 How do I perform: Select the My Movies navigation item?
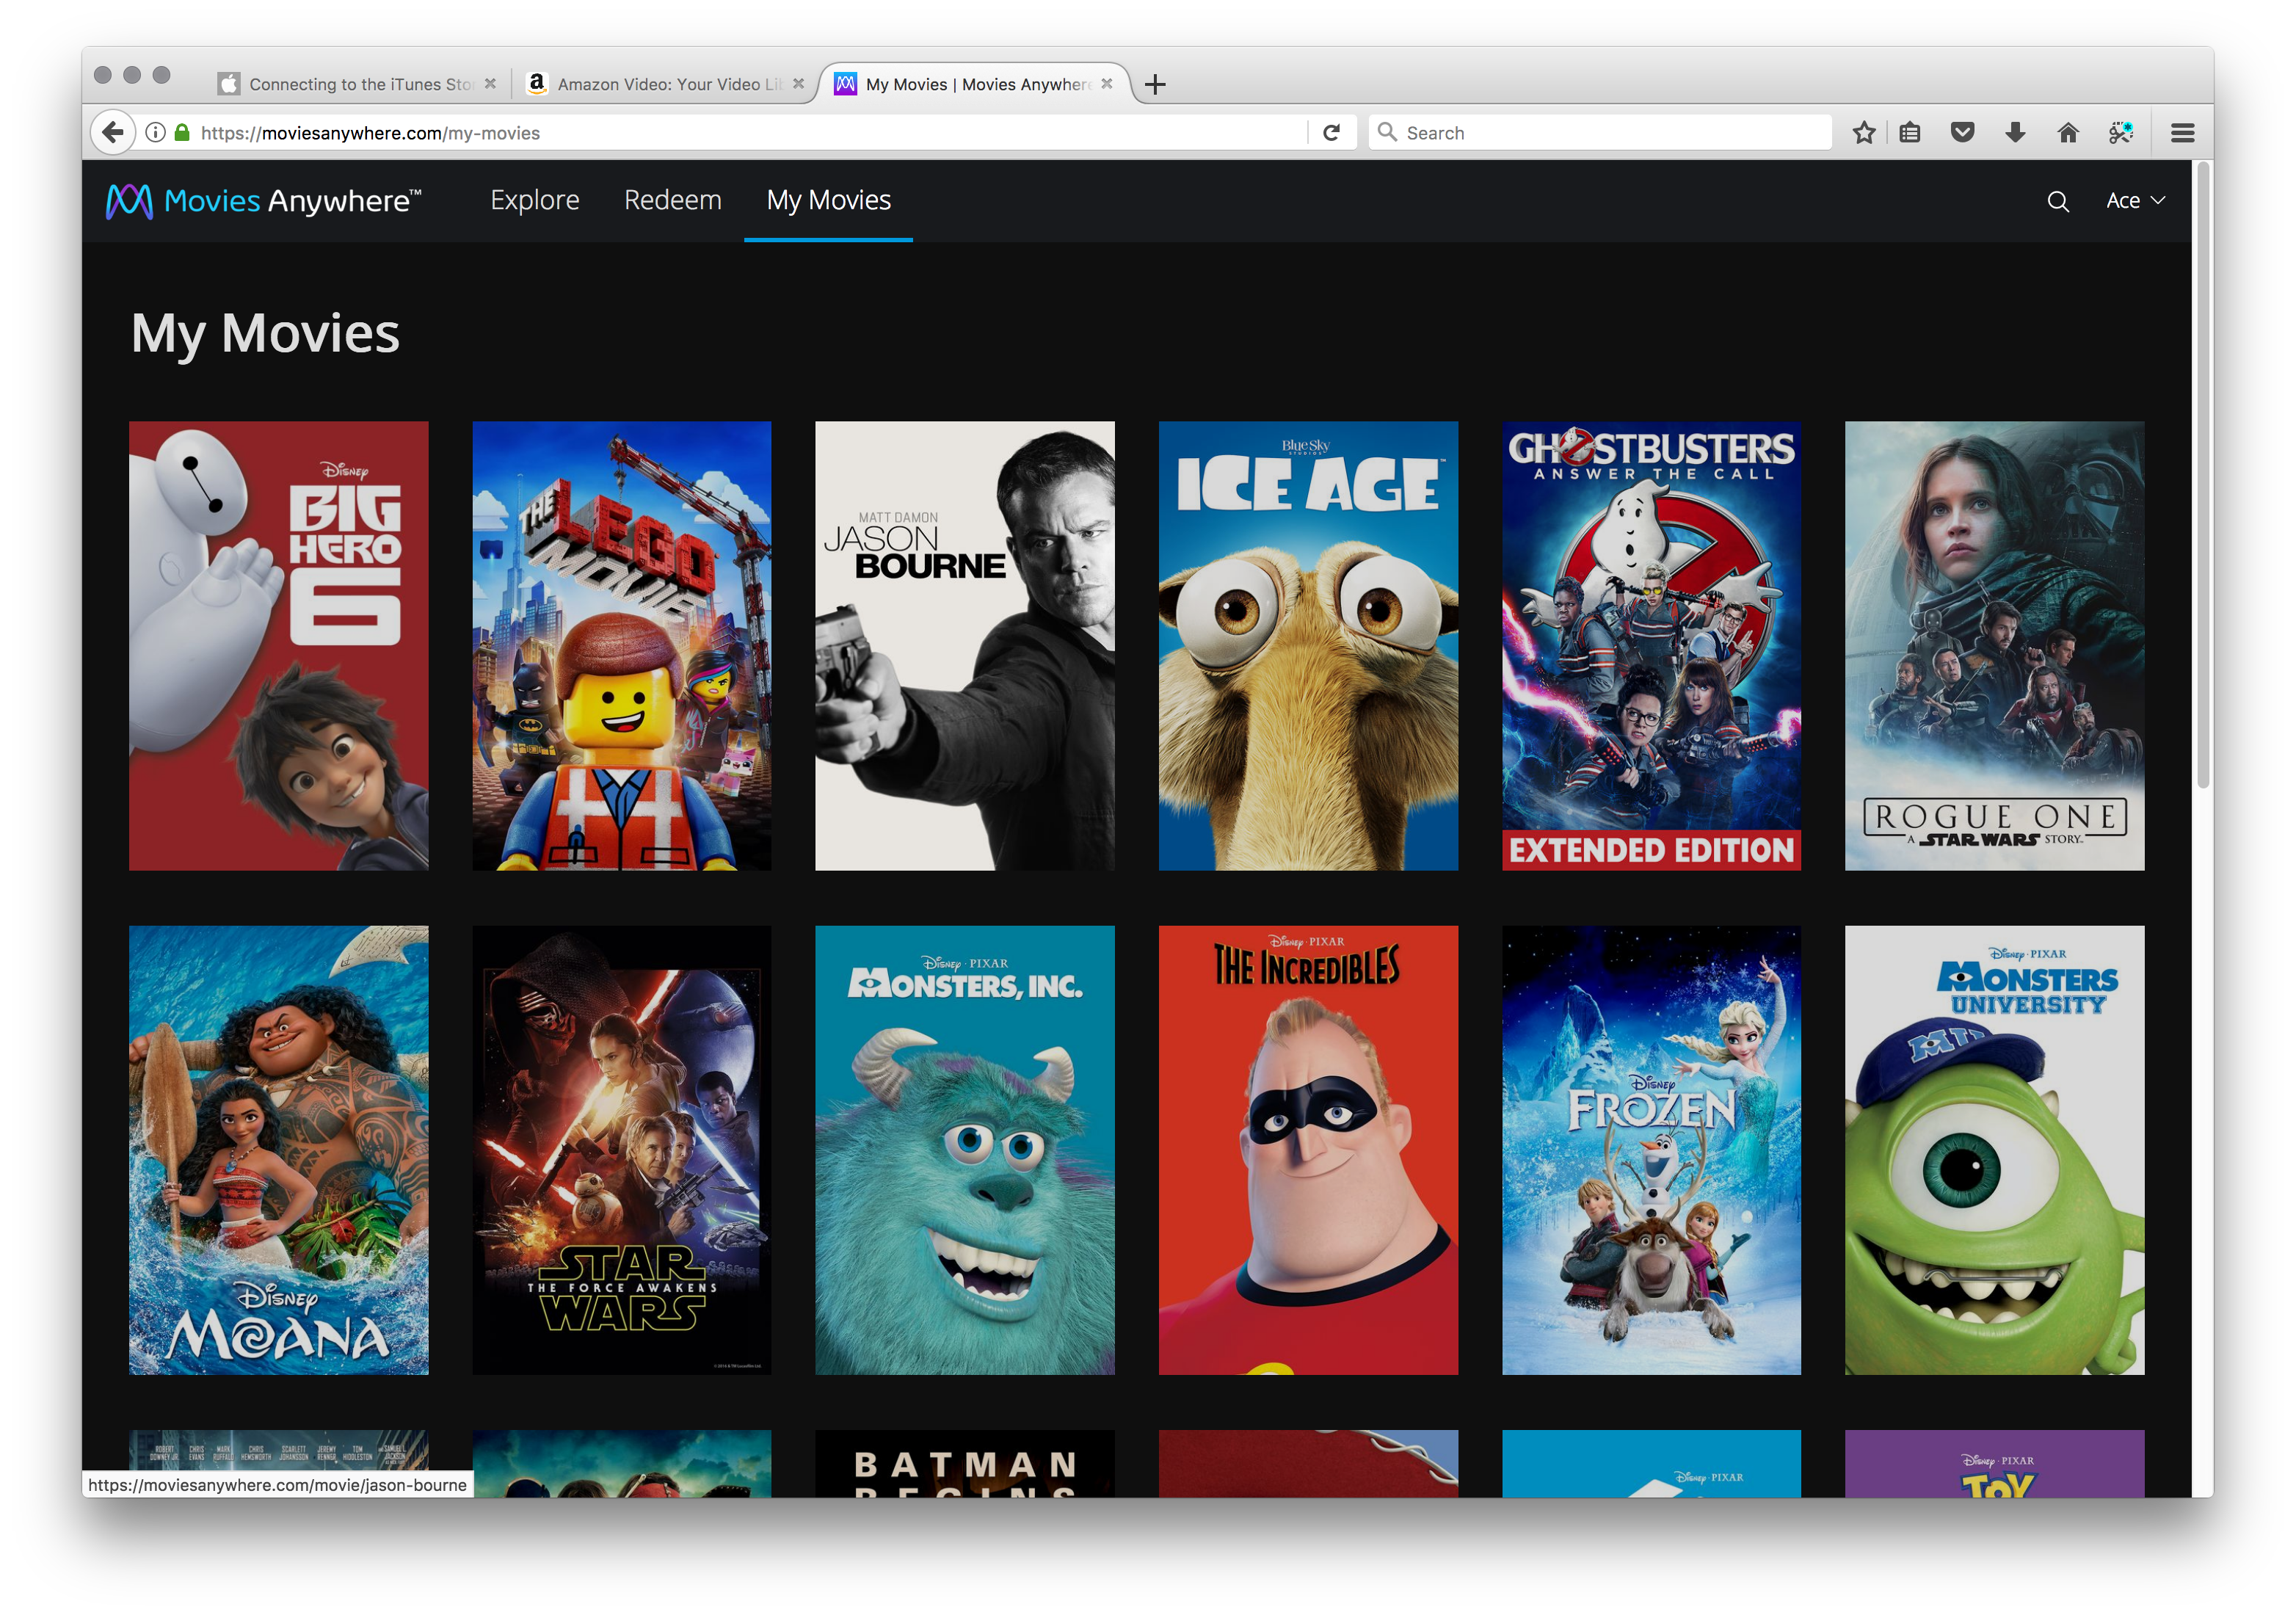(828, 201)
